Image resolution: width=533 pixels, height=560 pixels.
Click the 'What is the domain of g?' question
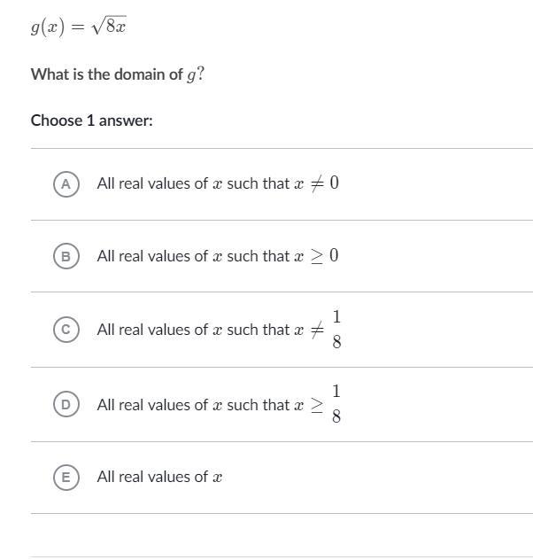118,74
